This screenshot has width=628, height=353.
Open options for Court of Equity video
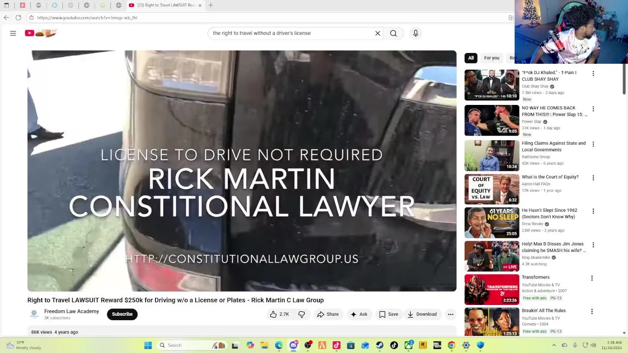[593, 177]
